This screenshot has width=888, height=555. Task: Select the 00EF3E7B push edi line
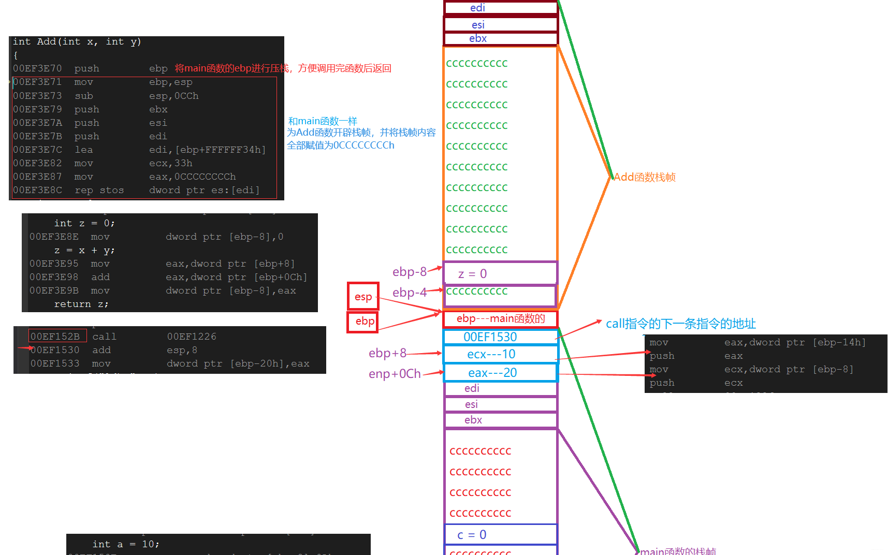(x=90, y=136)
